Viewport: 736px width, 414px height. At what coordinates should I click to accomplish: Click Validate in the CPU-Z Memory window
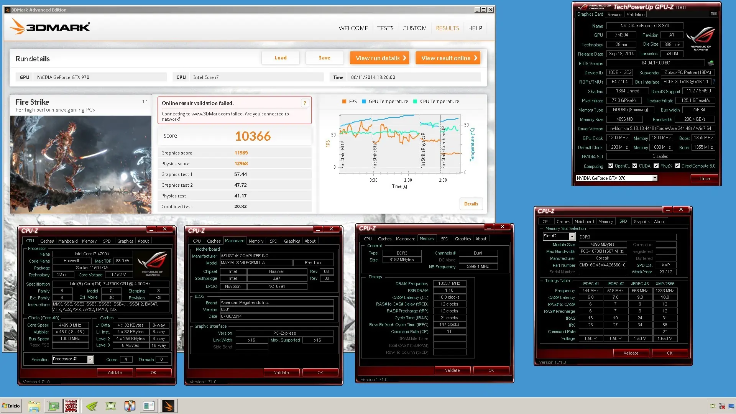coord(452,370)
